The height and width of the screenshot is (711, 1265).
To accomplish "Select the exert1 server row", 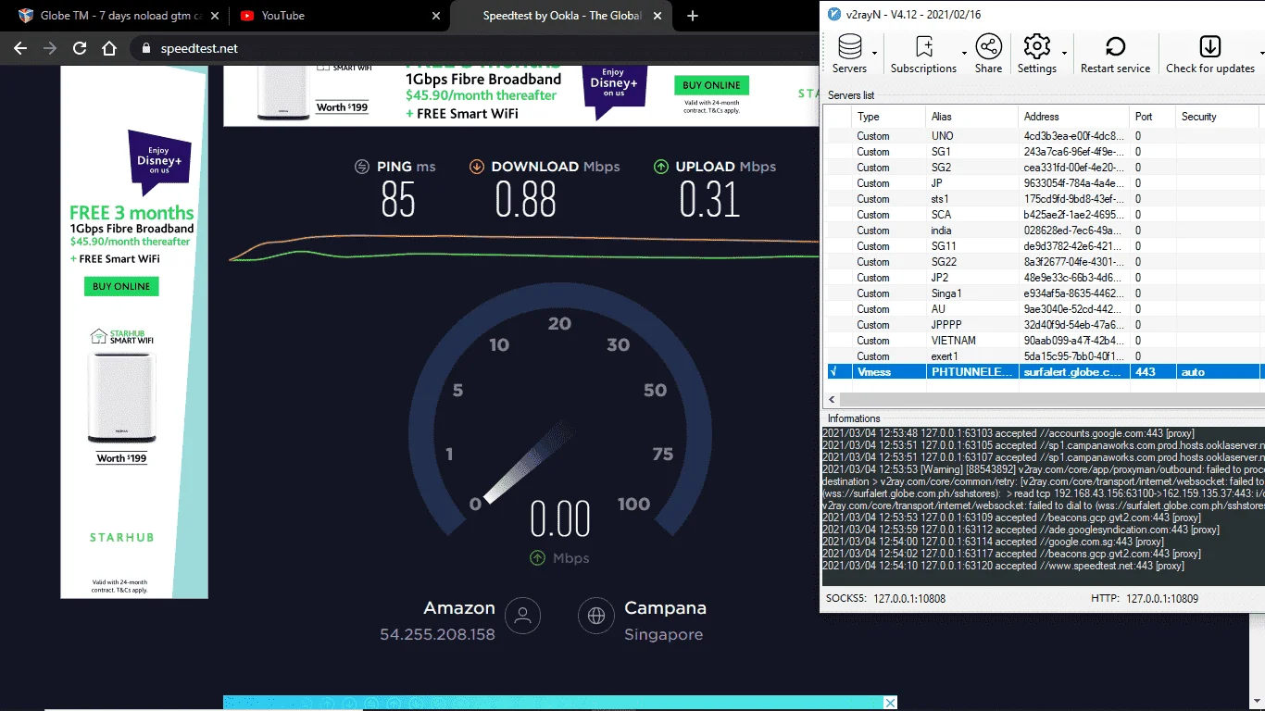I will [1042, 356].
